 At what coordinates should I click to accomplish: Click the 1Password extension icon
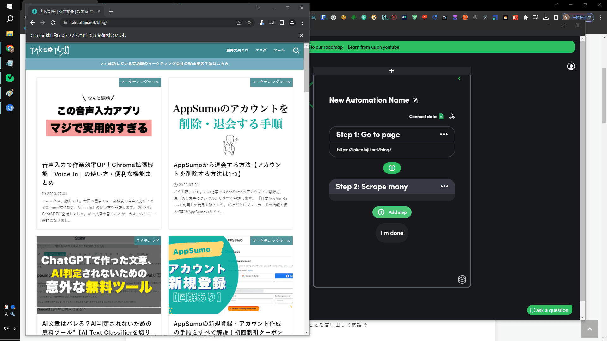tap(323, 18)
